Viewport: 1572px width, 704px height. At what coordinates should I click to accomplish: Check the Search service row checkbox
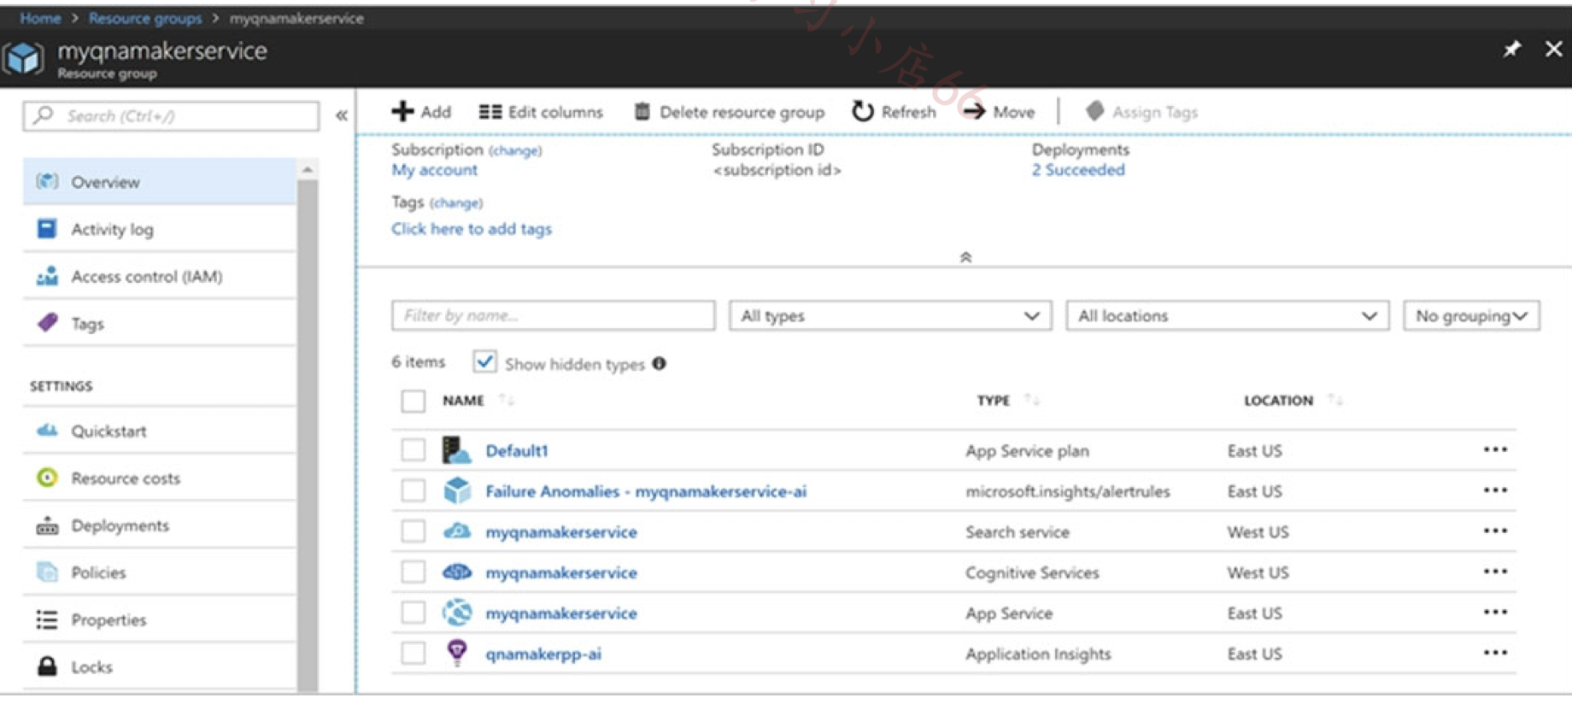pos(413,531)
